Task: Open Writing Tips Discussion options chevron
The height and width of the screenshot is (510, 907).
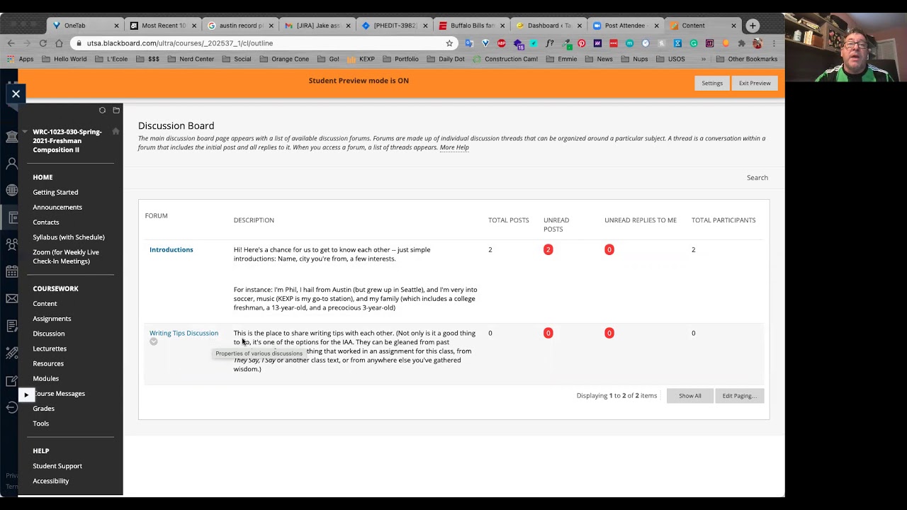Action: pos(154,342)
